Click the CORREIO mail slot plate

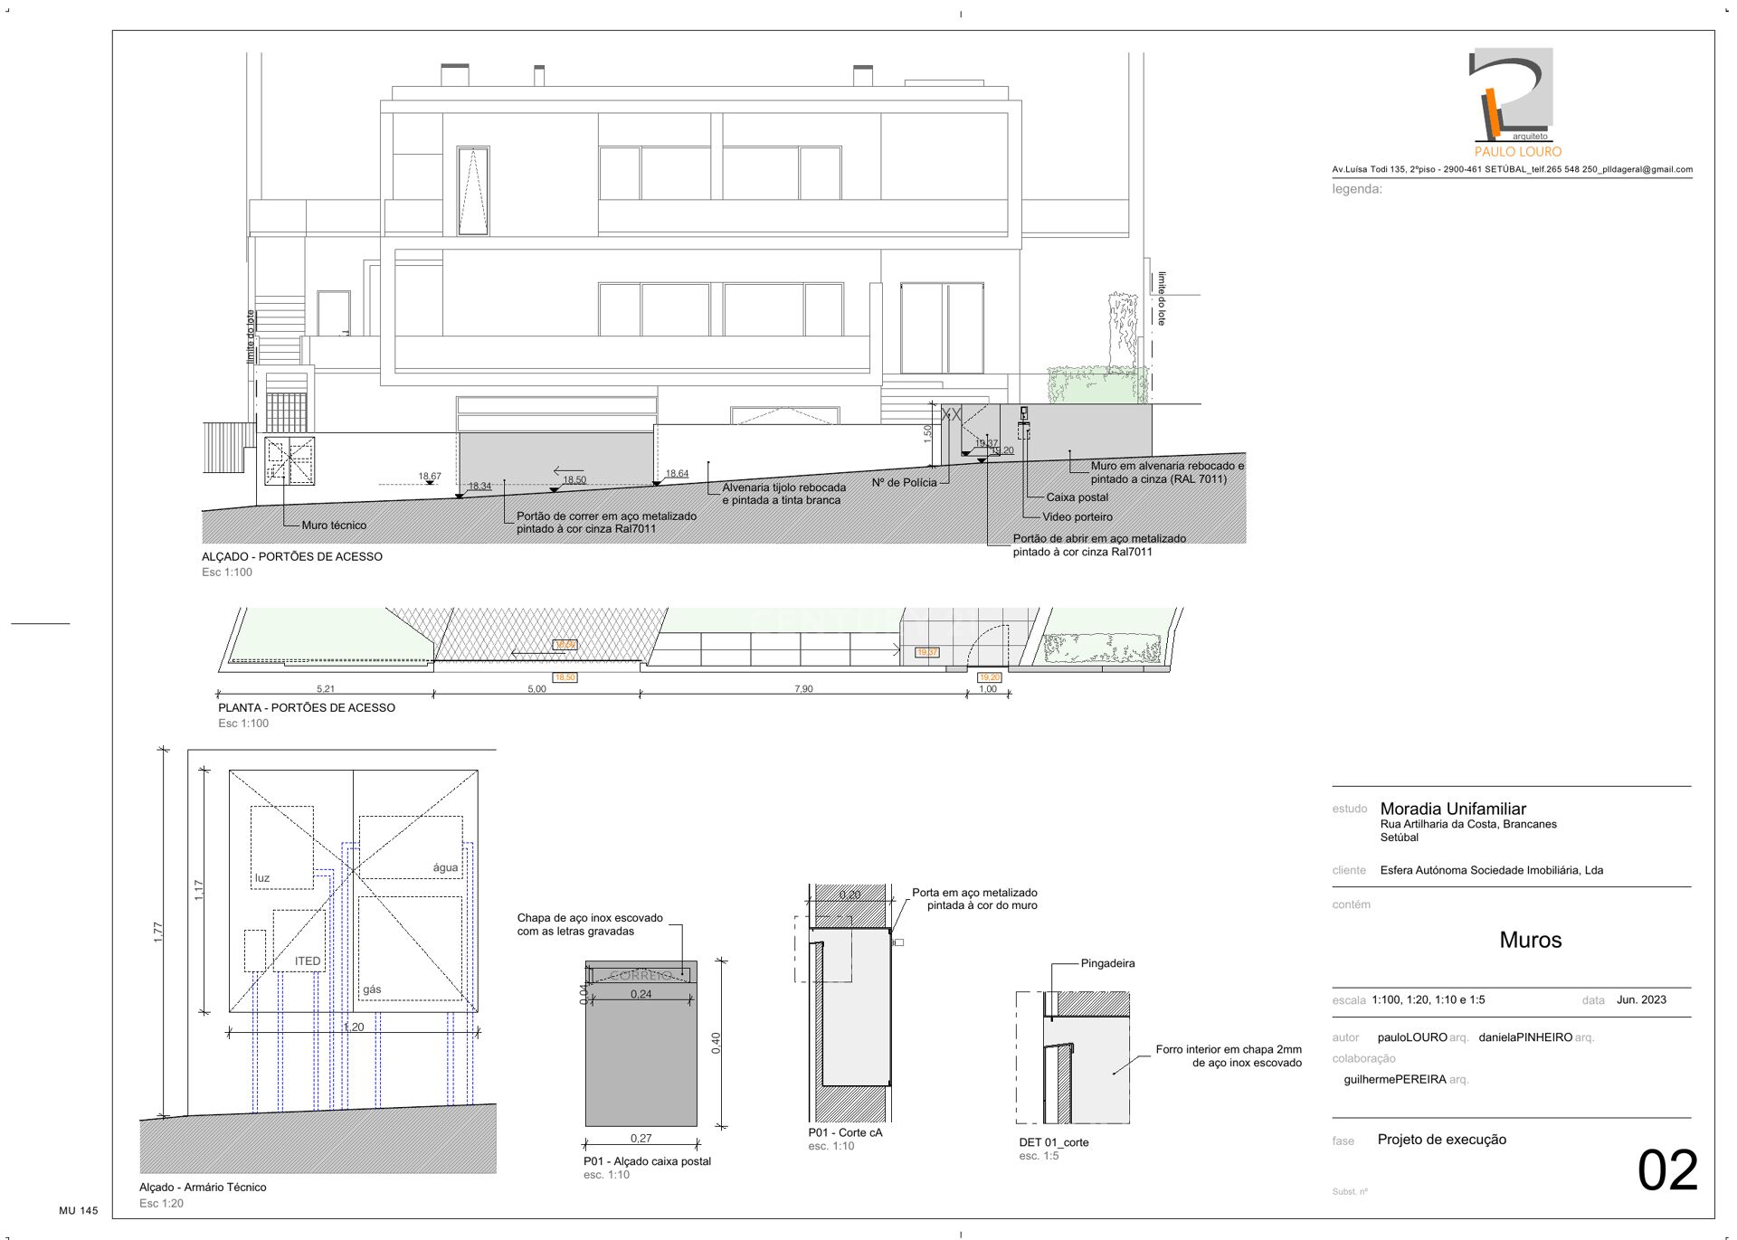pyautogui.click(x=641, y=975)
